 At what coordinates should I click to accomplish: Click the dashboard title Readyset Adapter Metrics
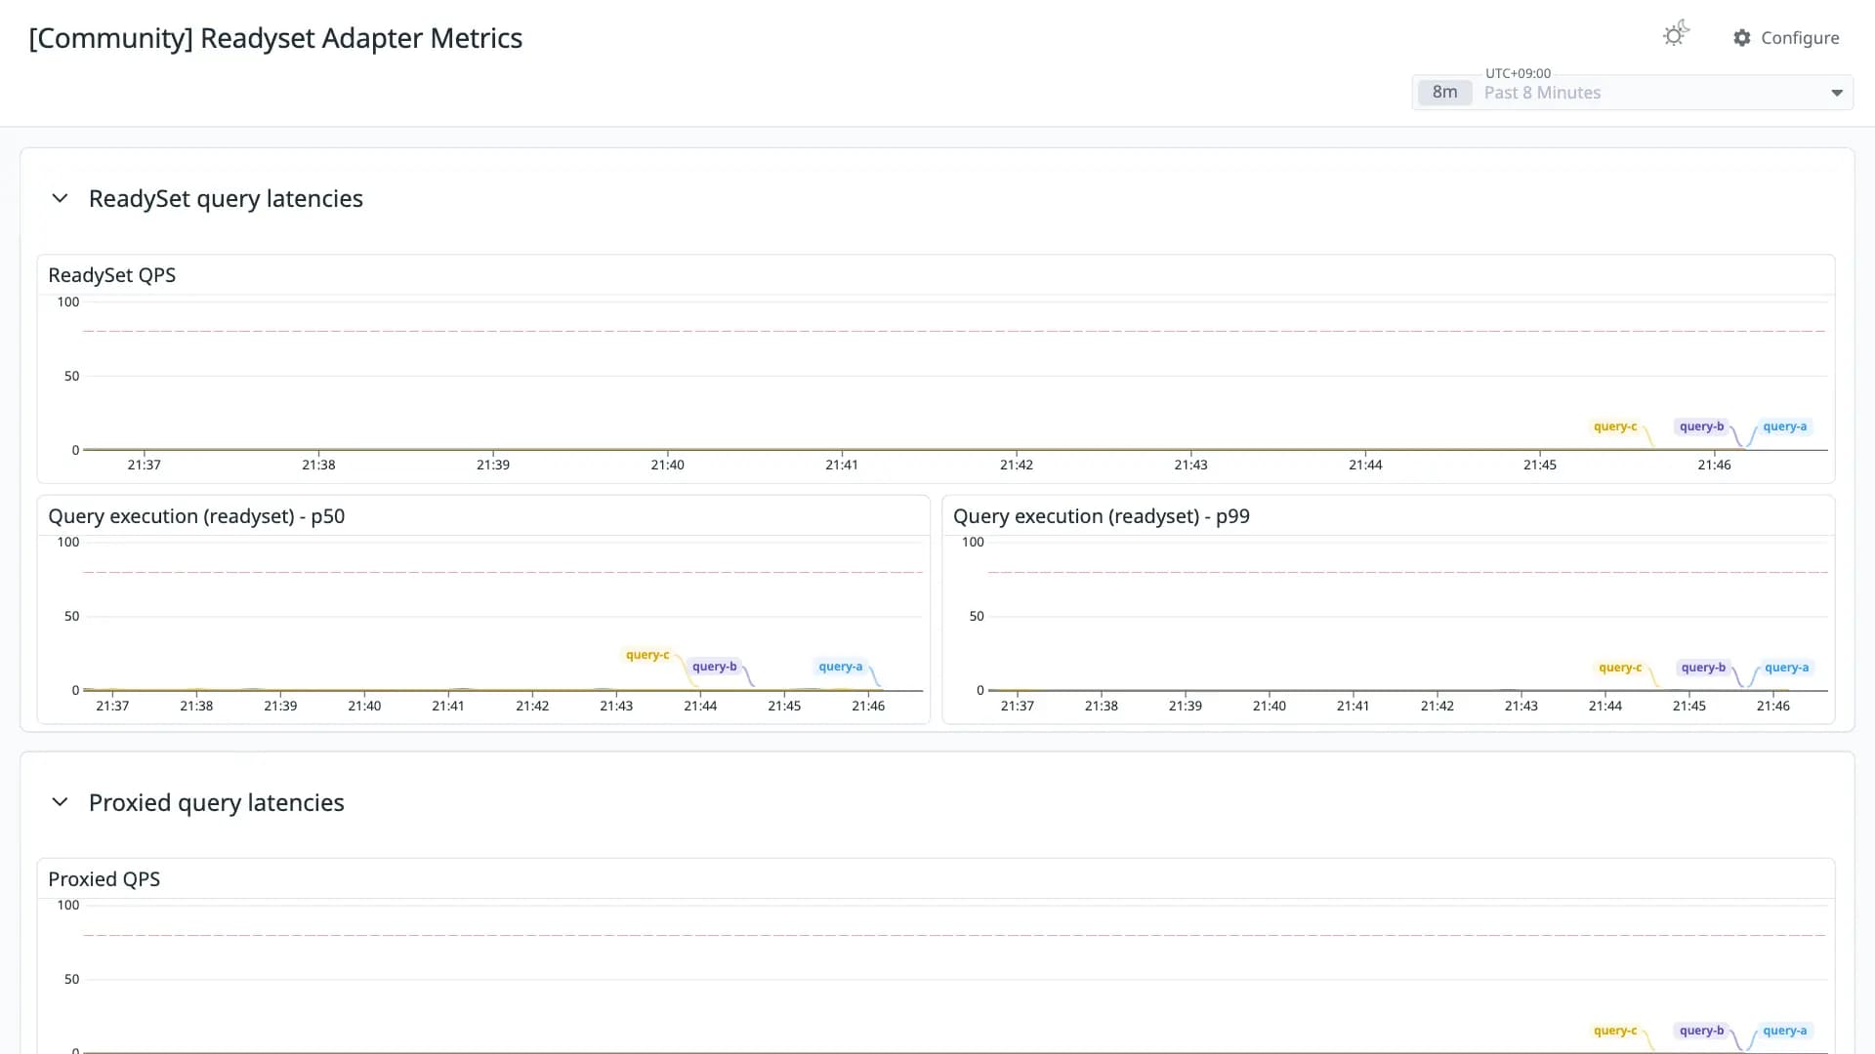(x=275, y=38)
